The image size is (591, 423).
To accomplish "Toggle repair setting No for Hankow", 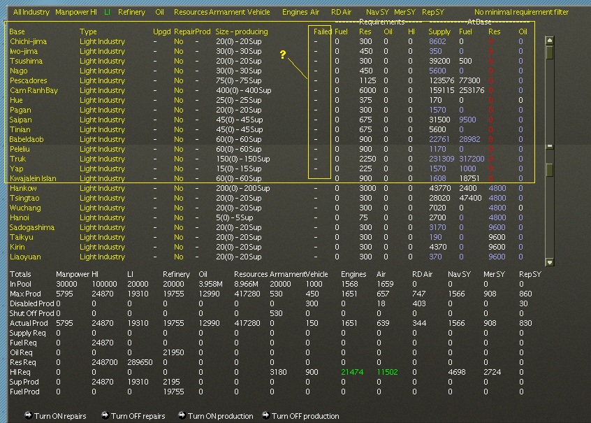I will coord(179,188).
